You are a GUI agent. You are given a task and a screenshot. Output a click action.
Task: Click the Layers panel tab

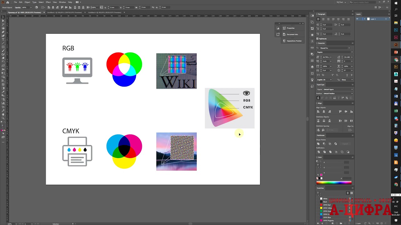(x=358, y=14)
